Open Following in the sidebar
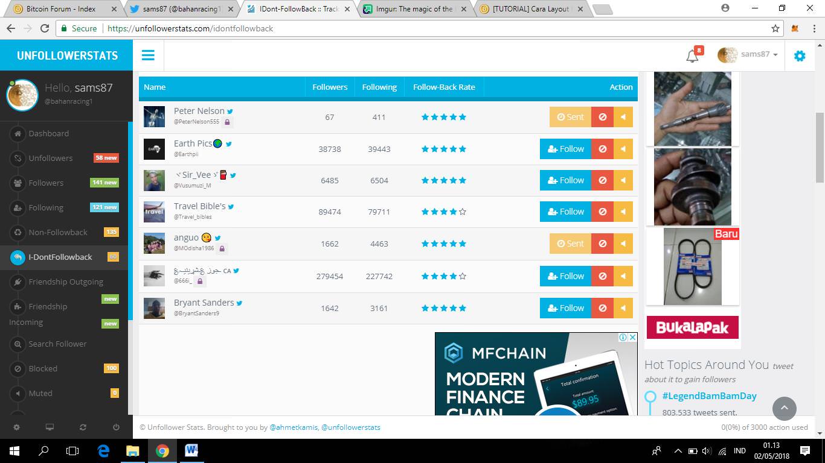 [x=46, y=208]
